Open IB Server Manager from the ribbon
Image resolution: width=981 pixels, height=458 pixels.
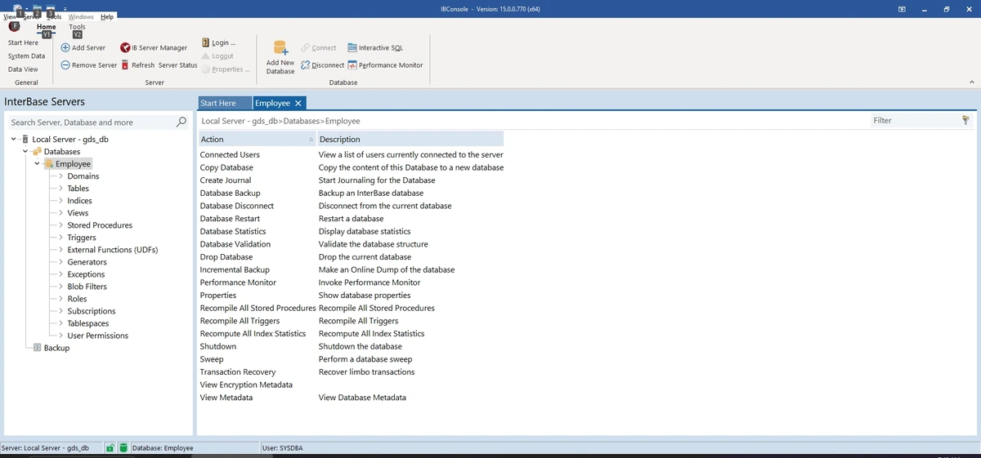[x=154, y=47]
